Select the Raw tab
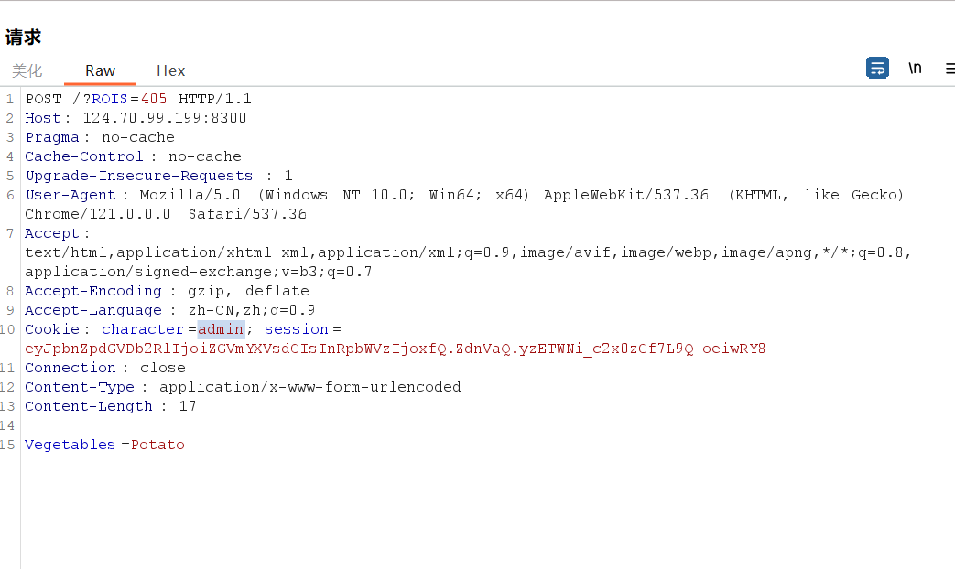The image size is (955, 569). pos(99,70)
